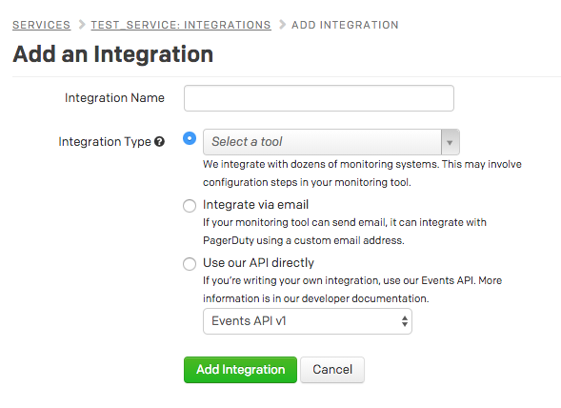Expand the Select a tool combo box
Screen dimensions: 561x408
tap(331, 142)
